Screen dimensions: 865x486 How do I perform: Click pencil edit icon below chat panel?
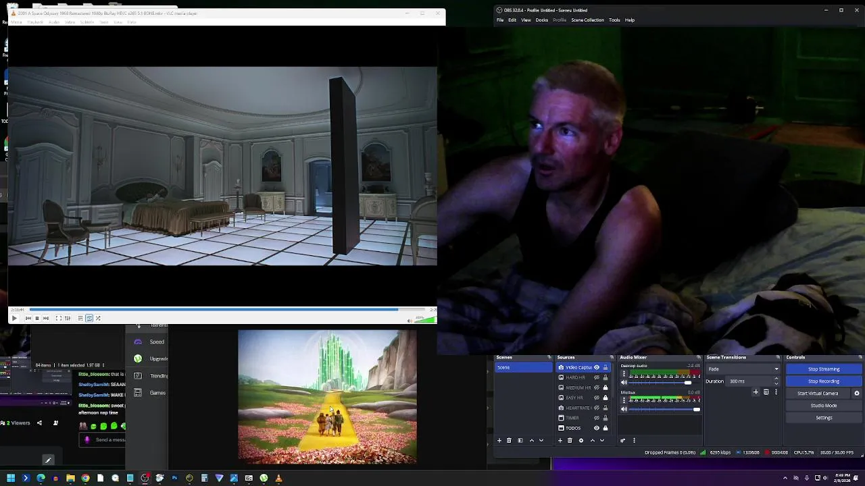[48, 460]
